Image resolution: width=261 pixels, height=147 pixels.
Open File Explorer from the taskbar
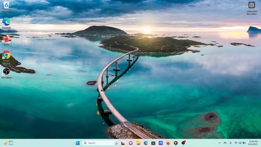tap(138, 143)
